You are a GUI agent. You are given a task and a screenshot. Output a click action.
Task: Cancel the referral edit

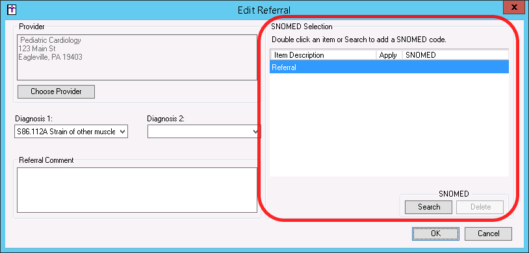pos(488,234)
